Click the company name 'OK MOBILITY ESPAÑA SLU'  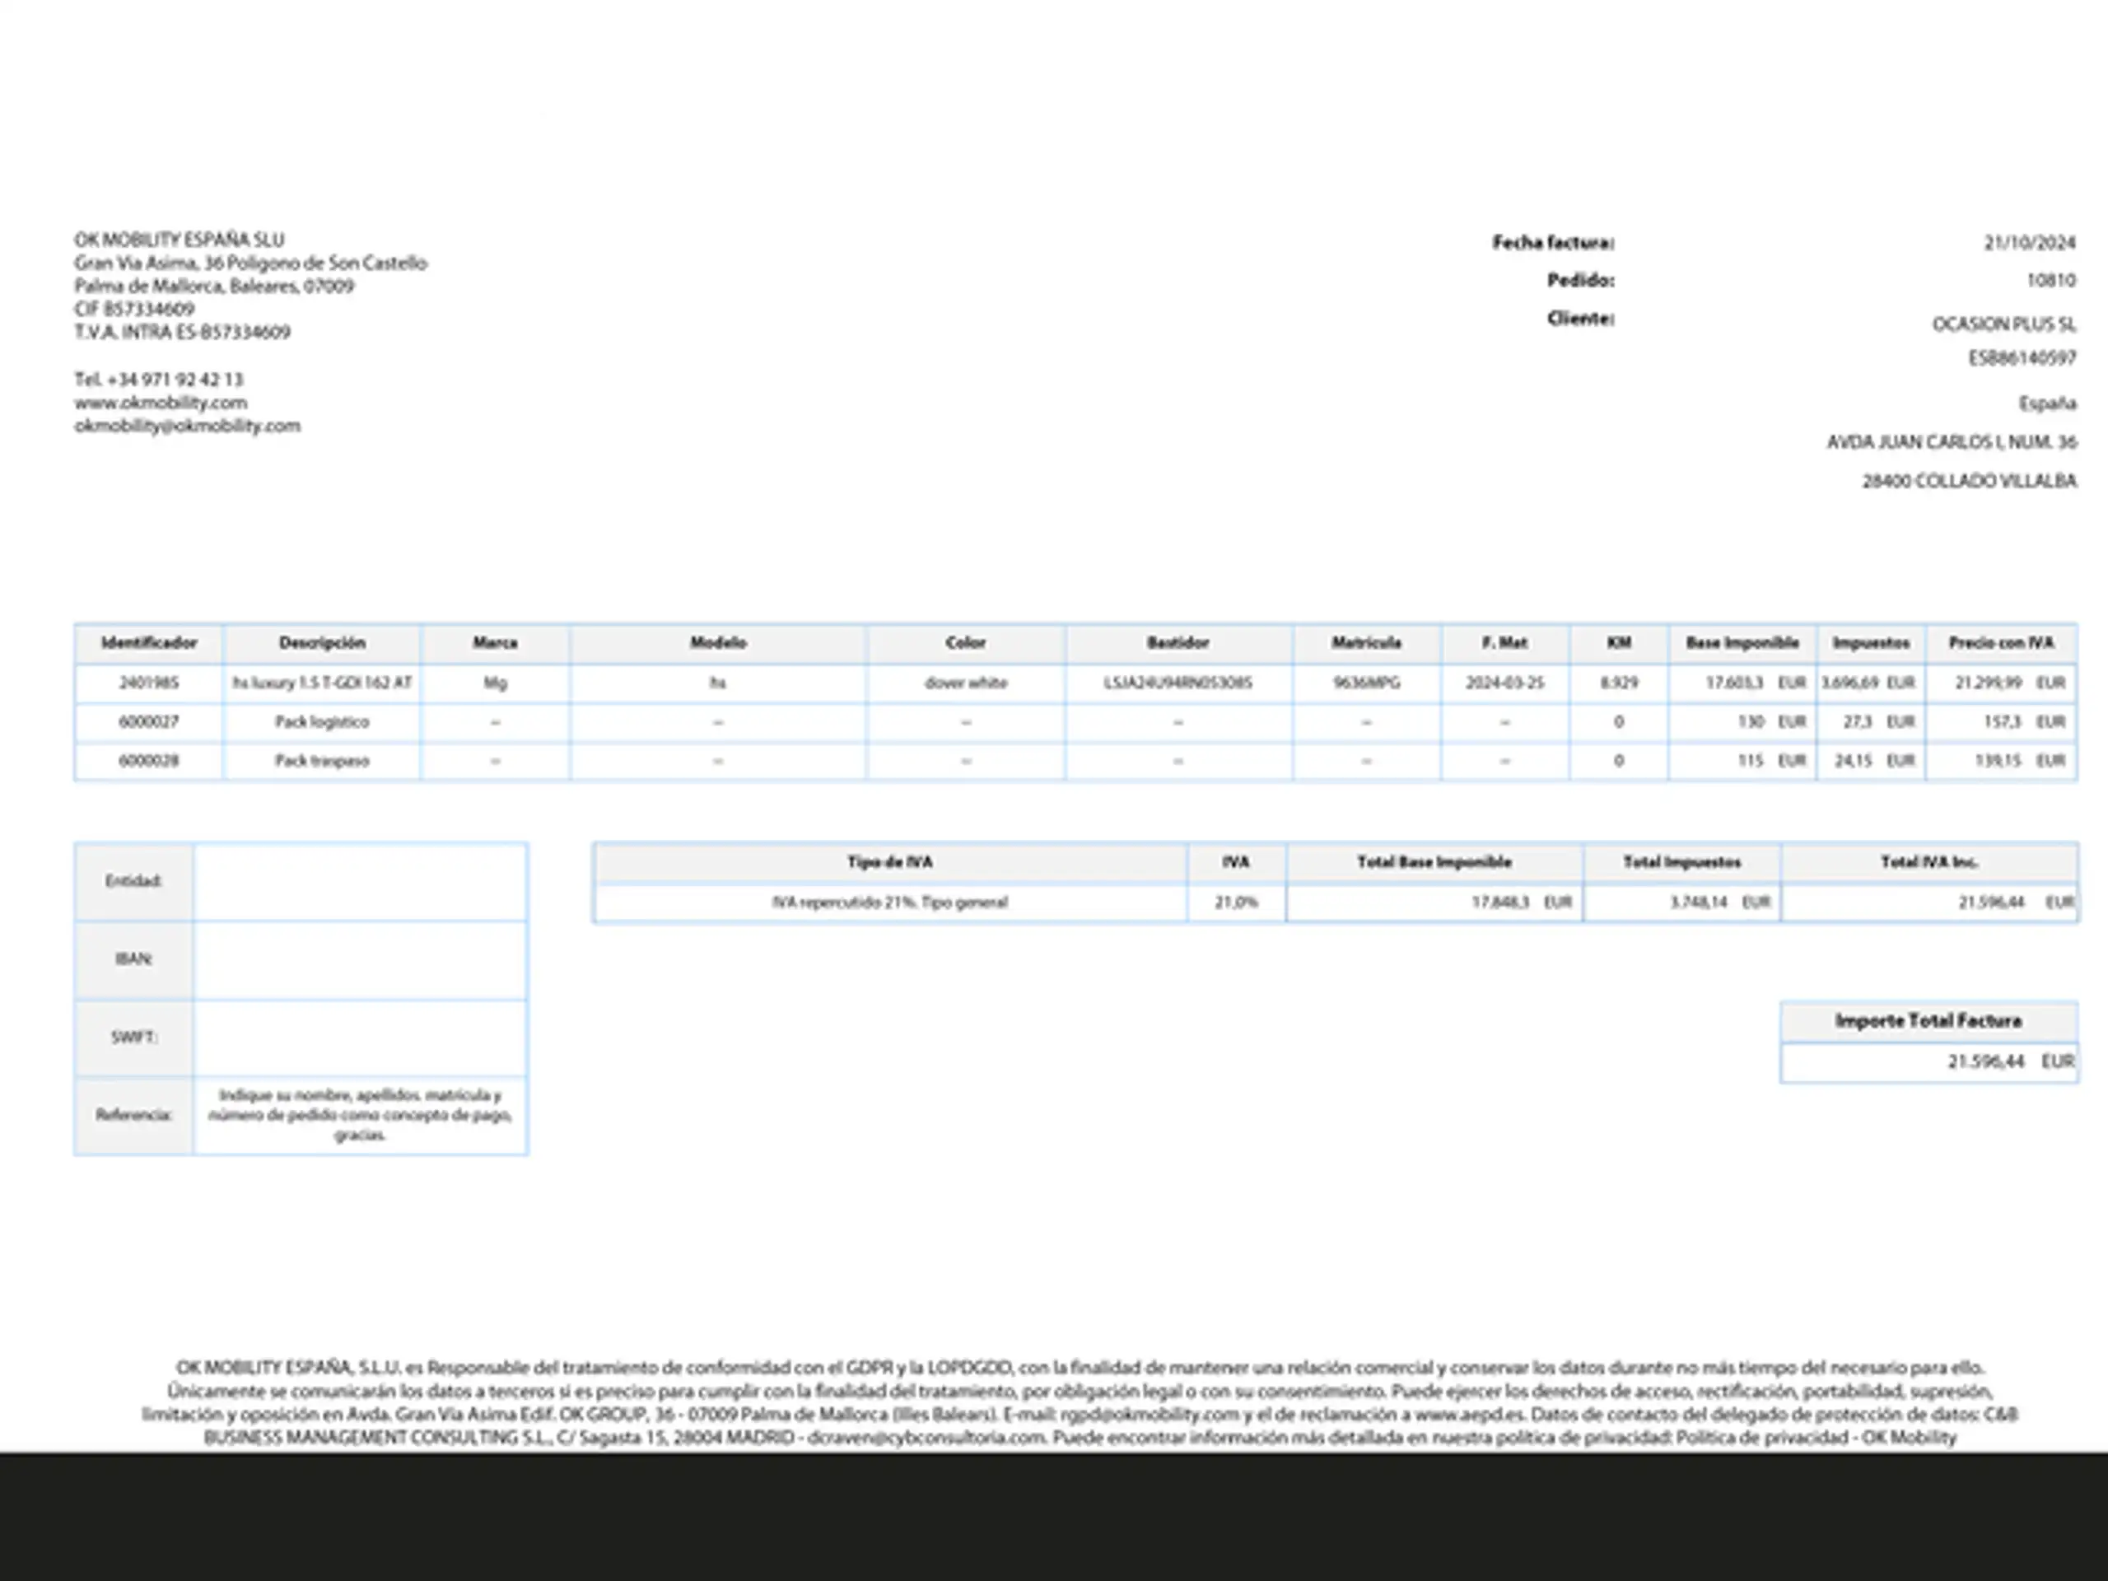(x=180, y=240)
